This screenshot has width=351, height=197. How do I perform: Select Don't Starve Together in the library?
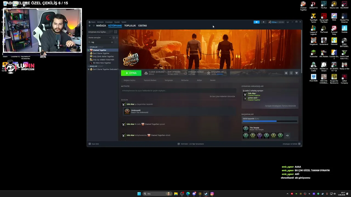click(101, 53)
